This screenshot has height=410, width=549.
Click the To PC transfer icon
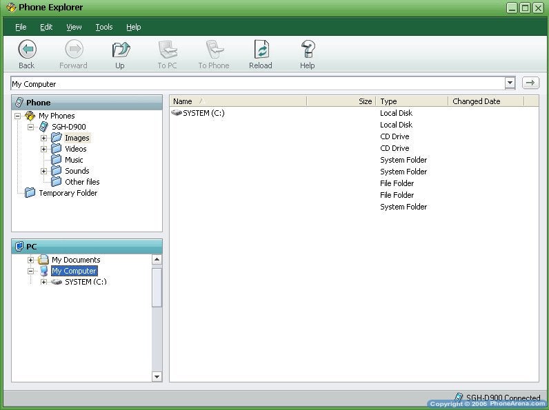tap(168, 50)
